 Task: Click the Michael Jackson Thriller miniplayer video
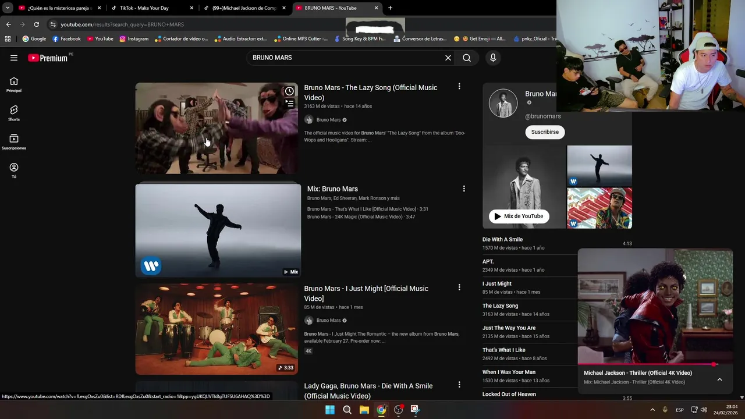click(x=655, y=307)
